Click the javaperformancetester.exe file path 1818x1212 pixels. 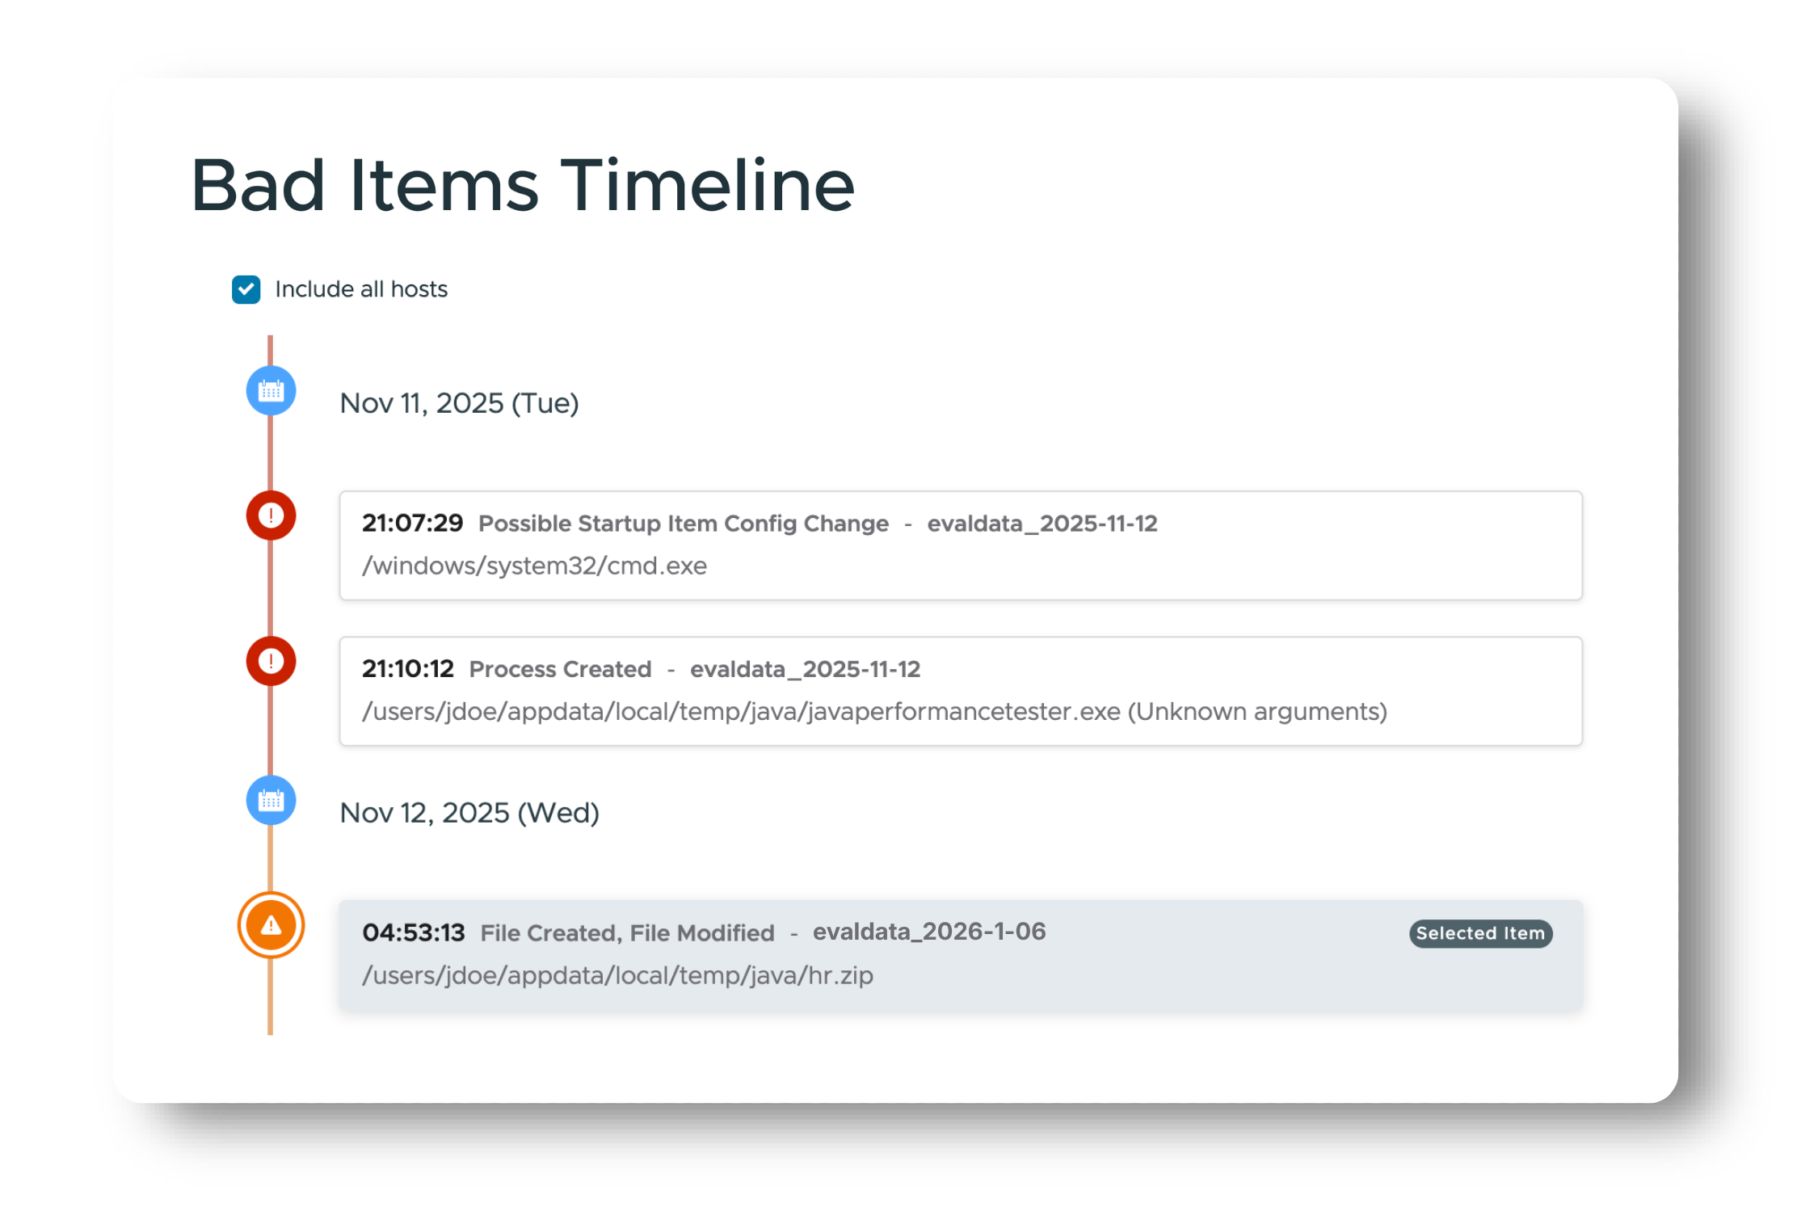point(874,711)
